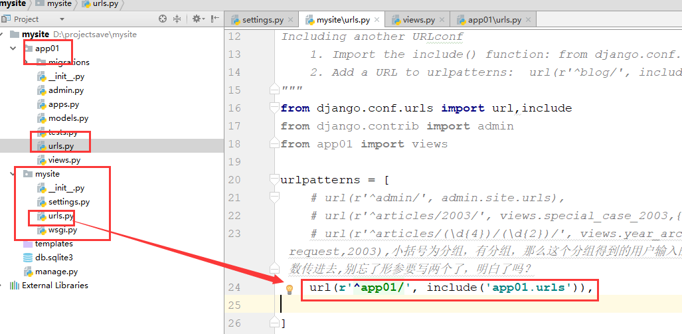
Task: Select settings.py in the mysite folder
Action: click(69, 202)
